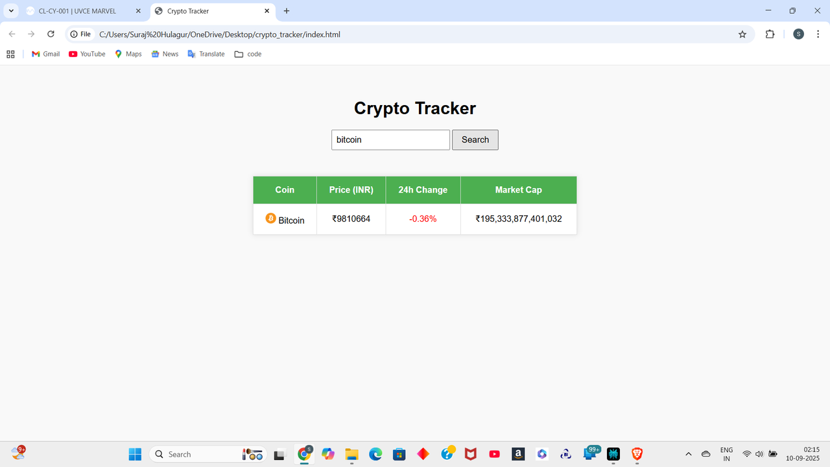Open the Windows Start menu
The height and width of the screenshot is (467, 830).
pyautogui.click(x=135, y=454)
